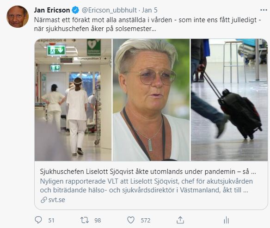
Task: Open Jan Ericson's profile avatar
Action: pos(18,17)
